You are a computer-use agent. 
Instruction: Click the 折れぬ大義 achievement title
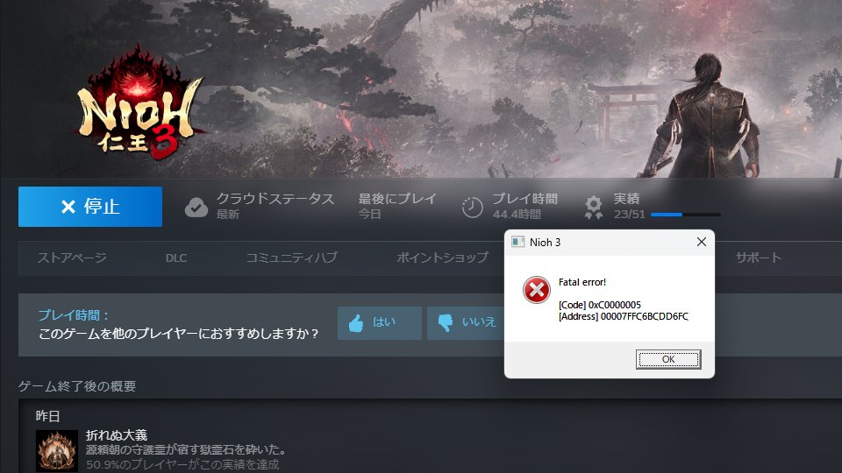click(x=117, y=435)
